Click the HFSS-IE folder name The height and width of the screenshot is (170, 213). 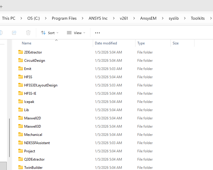tap(30, 94)
